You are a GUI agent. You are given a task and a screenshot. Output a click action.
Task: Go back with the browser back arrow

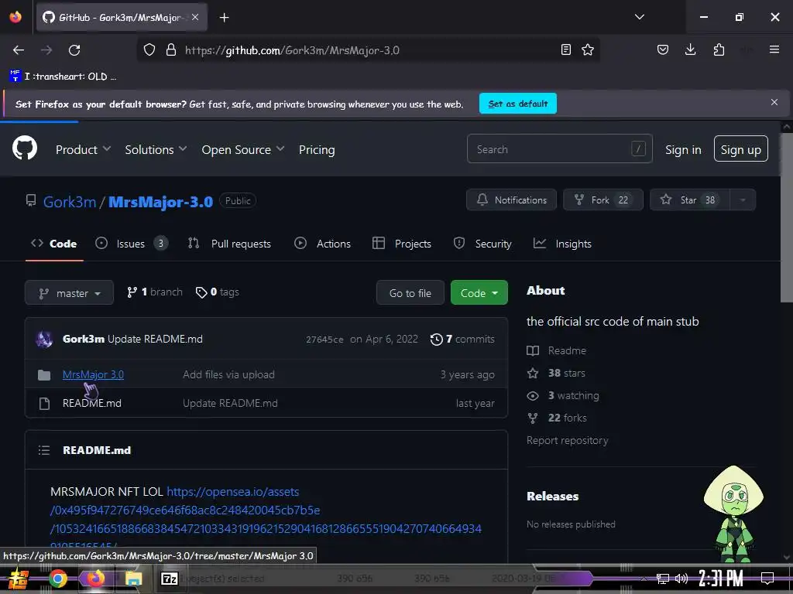coord(19,50)
